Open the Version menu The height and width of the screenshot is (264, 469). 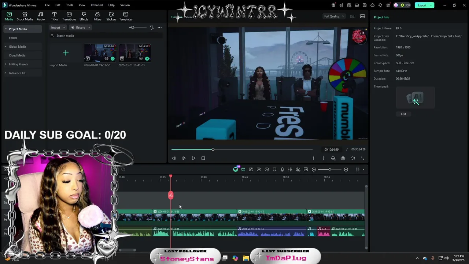click(x=125, y=5)
